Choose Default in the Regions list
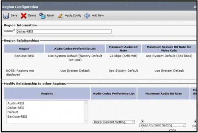198x133 pixels. 12,112
